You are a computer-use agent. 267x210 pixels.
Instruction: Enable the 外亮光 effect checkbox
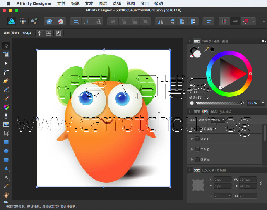197,160
